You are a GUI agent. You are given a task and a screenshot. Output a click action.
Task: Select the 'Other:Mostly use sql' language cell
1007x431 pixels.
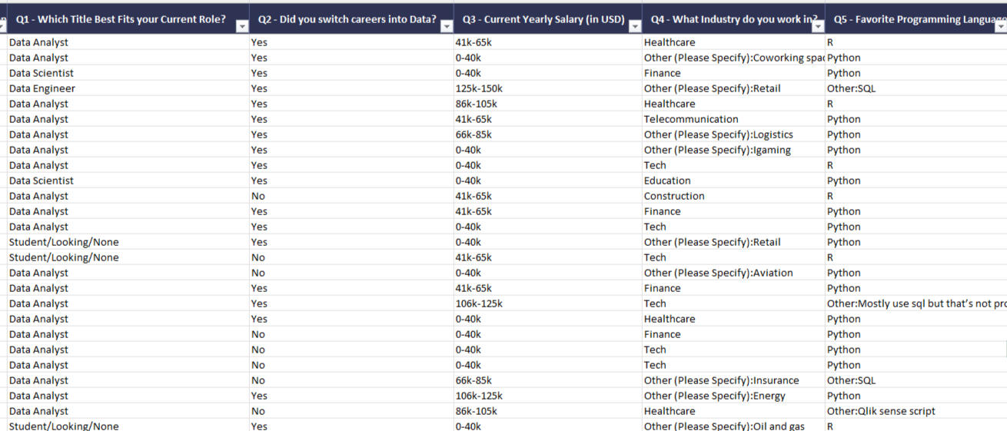click(915, 303)
